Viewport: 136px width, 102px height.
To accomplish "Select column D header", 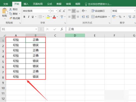I will [x=75, y=35].
